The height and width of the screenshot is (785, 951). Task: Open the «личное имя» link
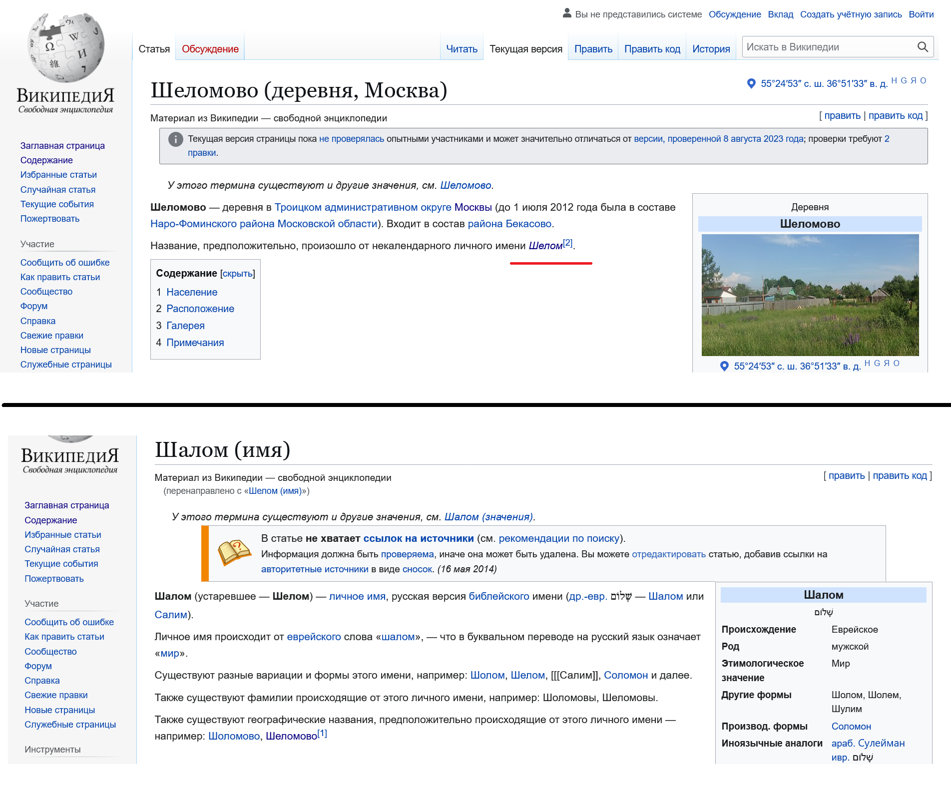(357, 596)
